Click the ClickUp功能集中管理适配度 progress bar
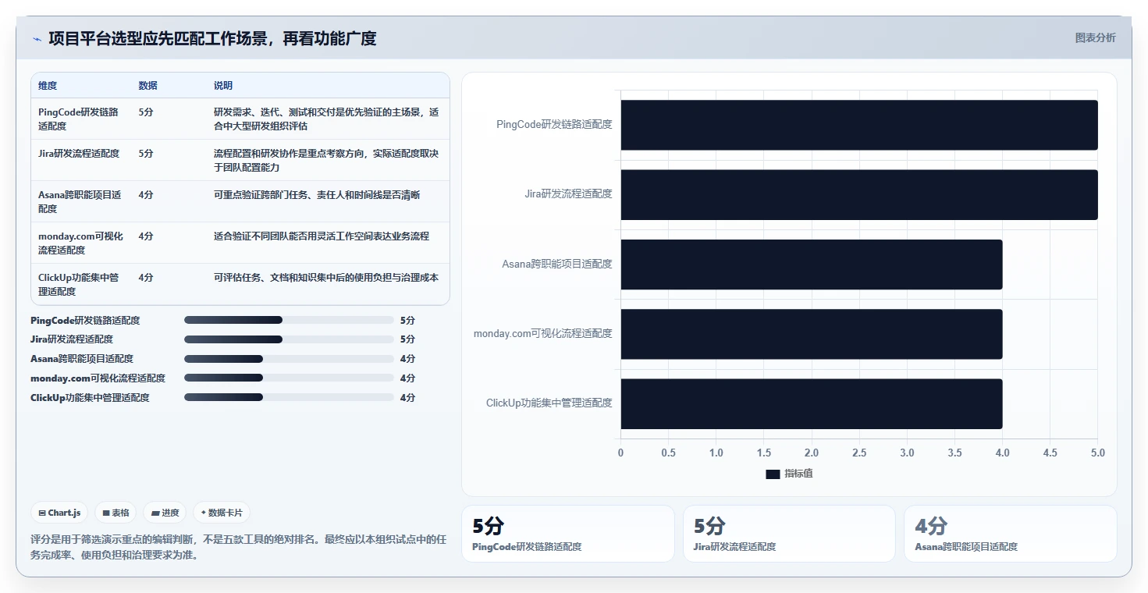 click(289, 397)
